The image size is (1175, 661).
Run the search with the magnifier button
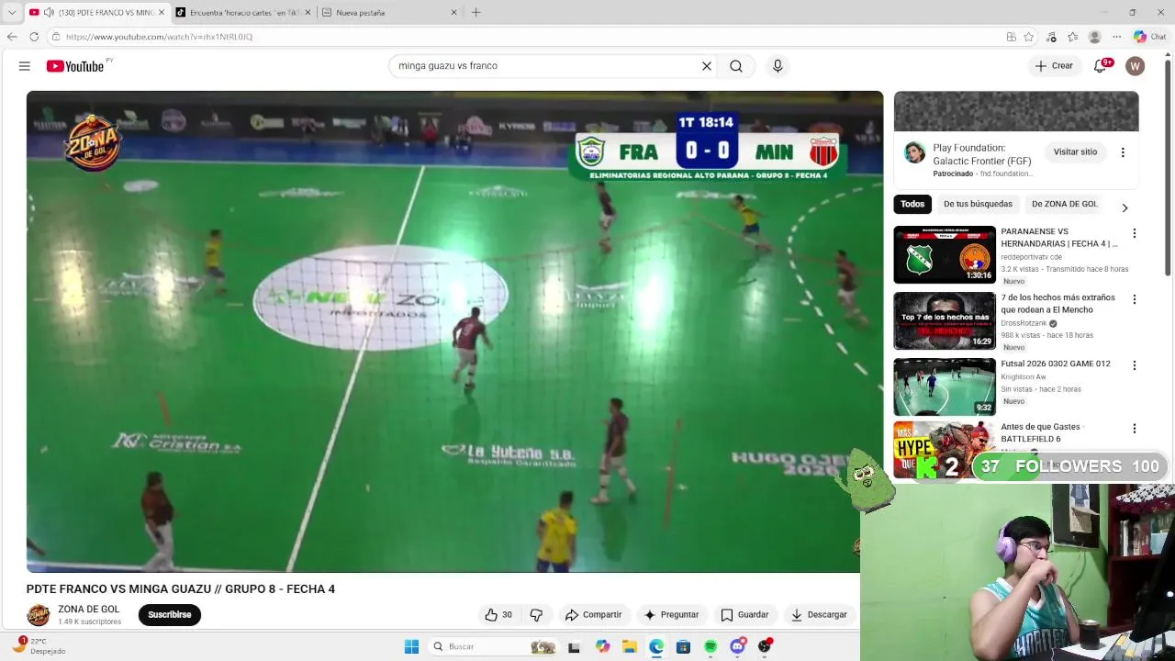(x=736, y=66)
